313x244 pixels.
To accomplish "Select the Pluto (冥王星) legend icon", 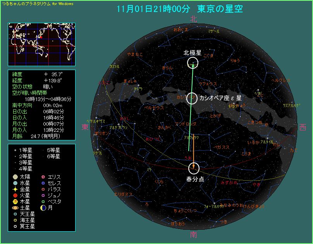I will tap(15, 226).
